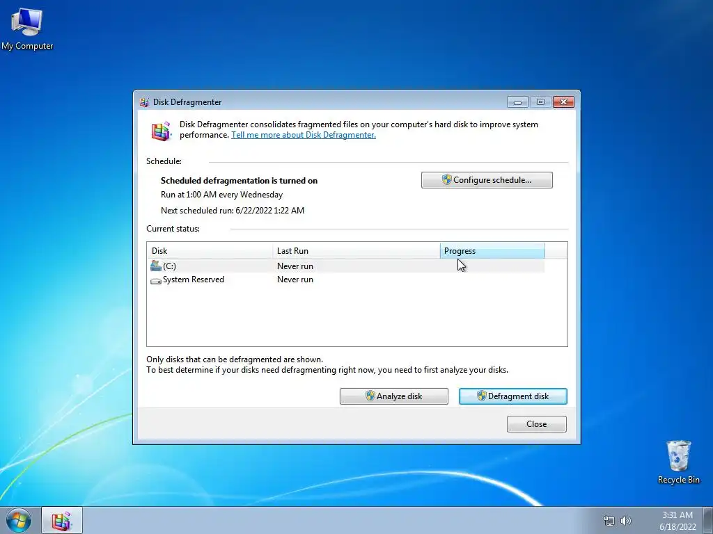Select the System Reserved drive icon

pyautogui.click(x=155, y=281)
